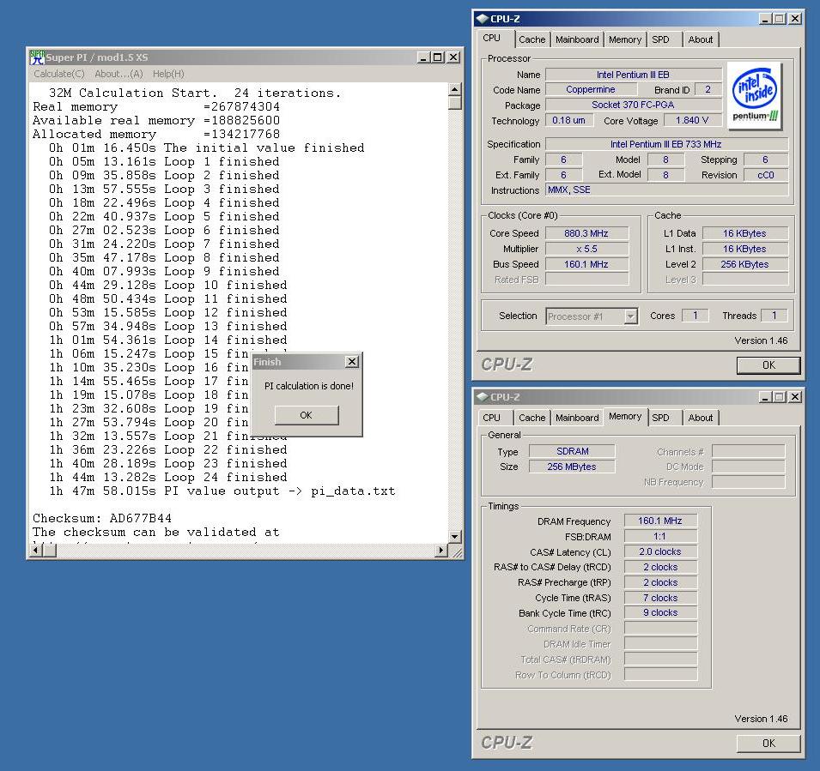Screen dimensions: 820x771
Task: Open the About...(A) menu in Super PI
Action: point(118,74)
